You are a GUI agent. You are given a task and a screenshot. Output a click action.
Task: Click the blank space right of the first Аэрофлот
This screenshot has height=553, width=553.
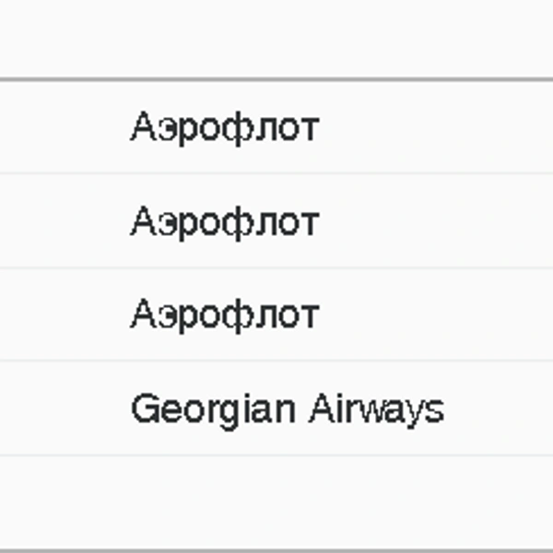click(437, 127)
